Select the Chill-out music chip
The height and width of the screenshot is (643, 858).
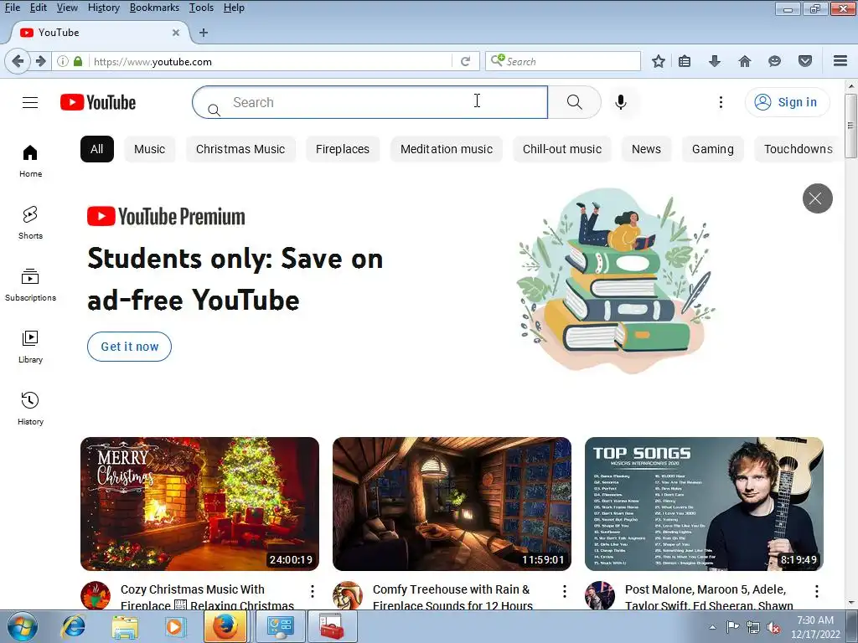(562, 149)
